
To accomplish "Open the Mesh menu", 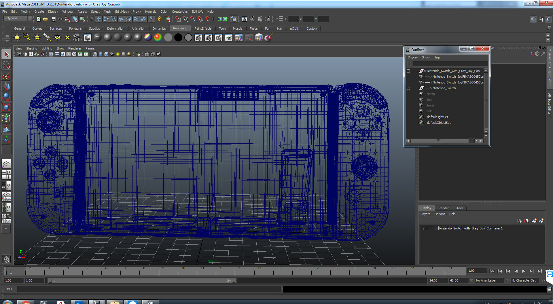I will click(x=107, y=12).
